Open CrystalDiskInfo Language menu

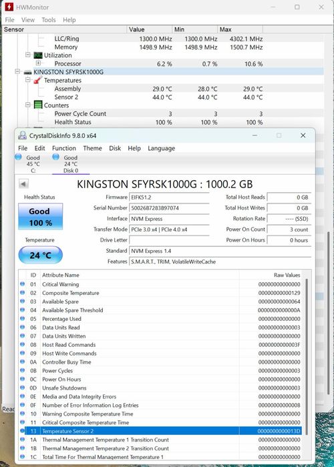point(162,148)
